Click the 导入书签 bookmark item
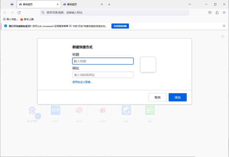Image resolution: width=229 pixels, height=157 pixels. pos(10,19)
